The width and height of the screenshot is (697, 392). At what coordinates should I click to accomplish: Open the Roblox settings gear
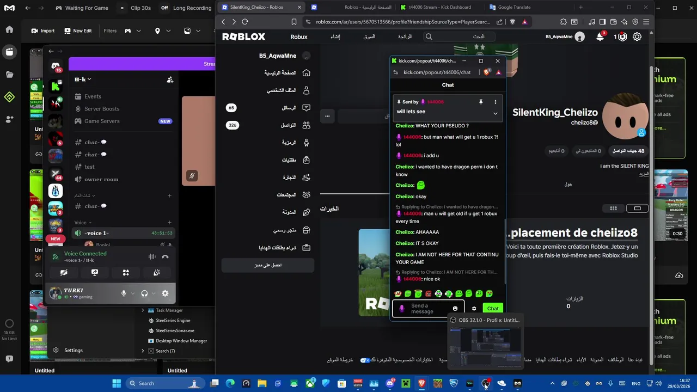coord(637,36)
